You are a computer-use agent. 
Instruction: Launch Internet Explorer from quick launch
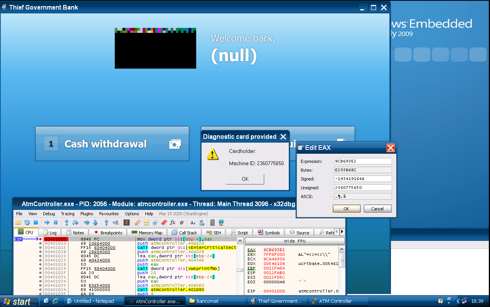[x=55, y=301]
